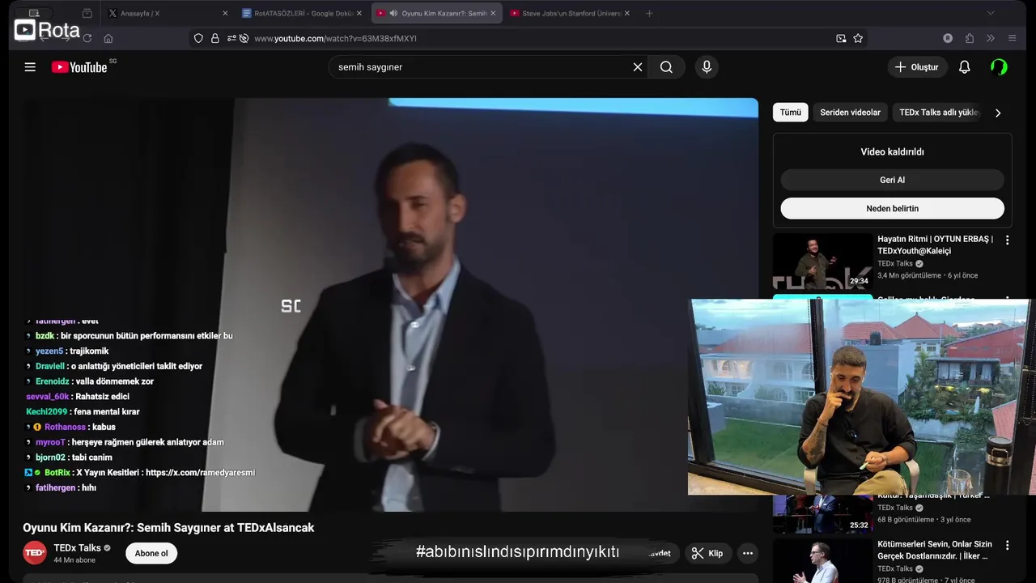Clear the search box with X icon
This screenshot has height=583, width=1036.
pos(638,67)
